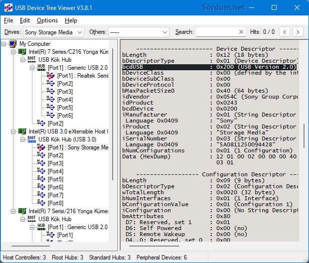Click Root Hubs: 3 in status bar
Screen dimensions: 309x263
pos(67,258)
